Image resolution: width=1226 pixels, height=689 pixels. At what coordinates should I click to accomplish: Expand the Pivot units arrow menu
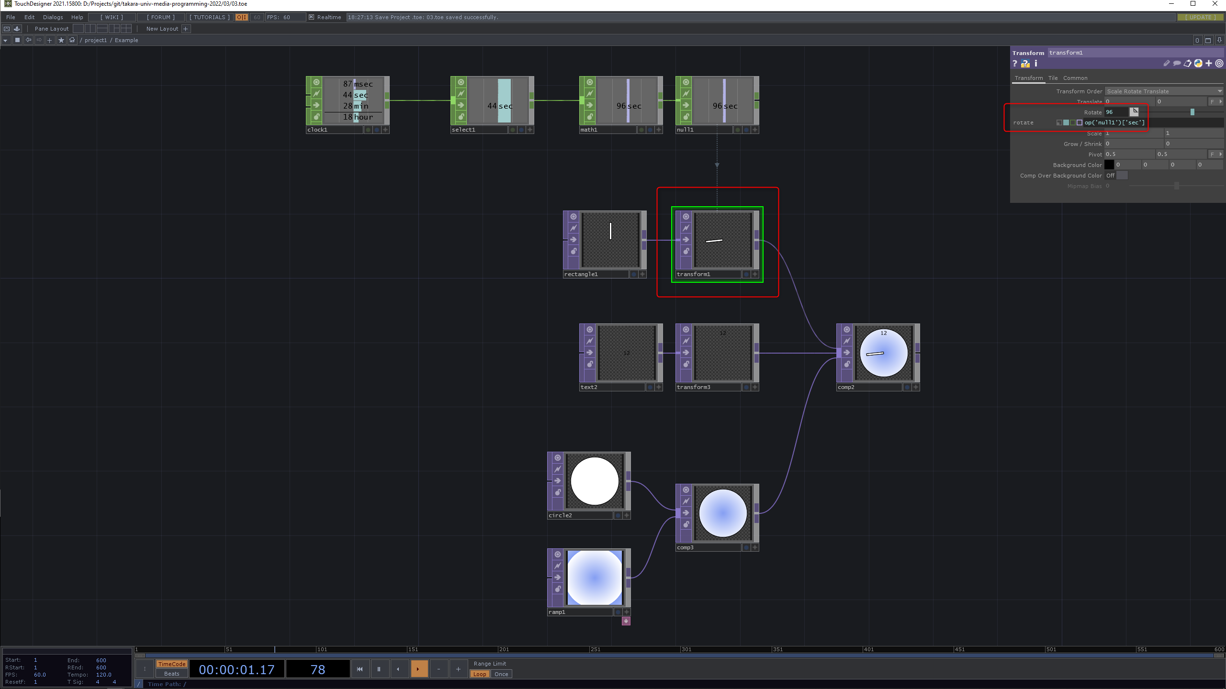pos(1221,154)
